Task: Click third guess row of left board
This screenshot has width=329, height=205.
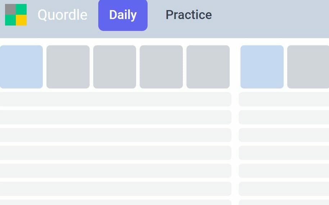Action: pos(116,117)
